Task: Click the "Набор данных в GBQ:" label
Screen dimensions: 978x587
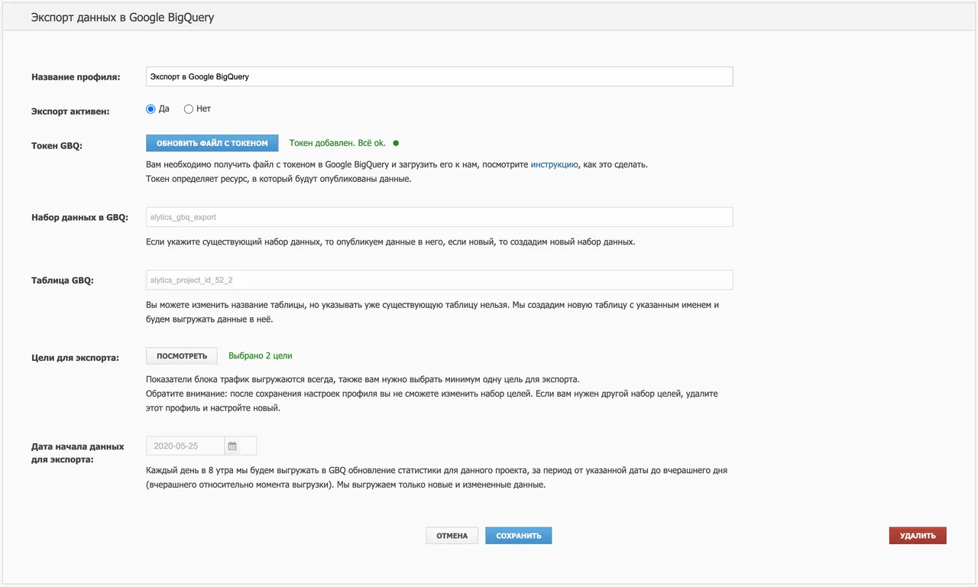Action: 79,217
